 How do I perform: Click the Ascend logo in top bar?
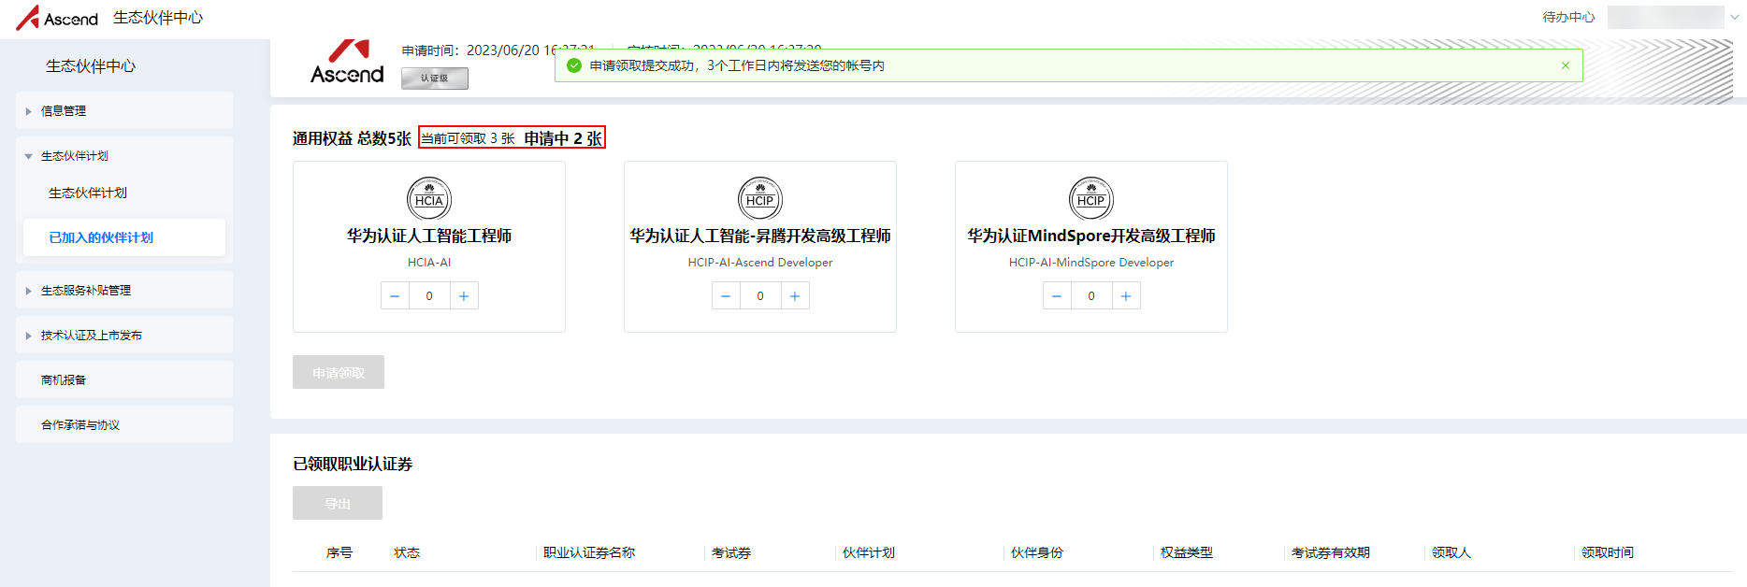point(57,18)
